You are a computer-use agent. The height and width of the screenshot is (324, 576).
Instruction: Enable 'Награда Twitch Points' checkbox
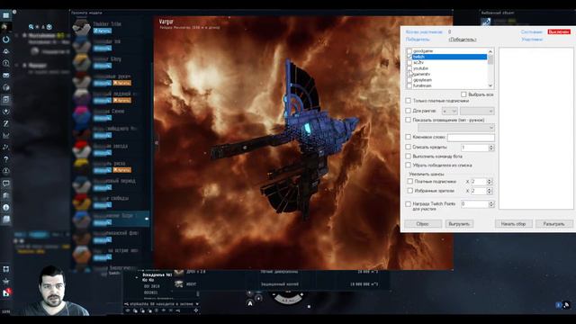point(408,204)
